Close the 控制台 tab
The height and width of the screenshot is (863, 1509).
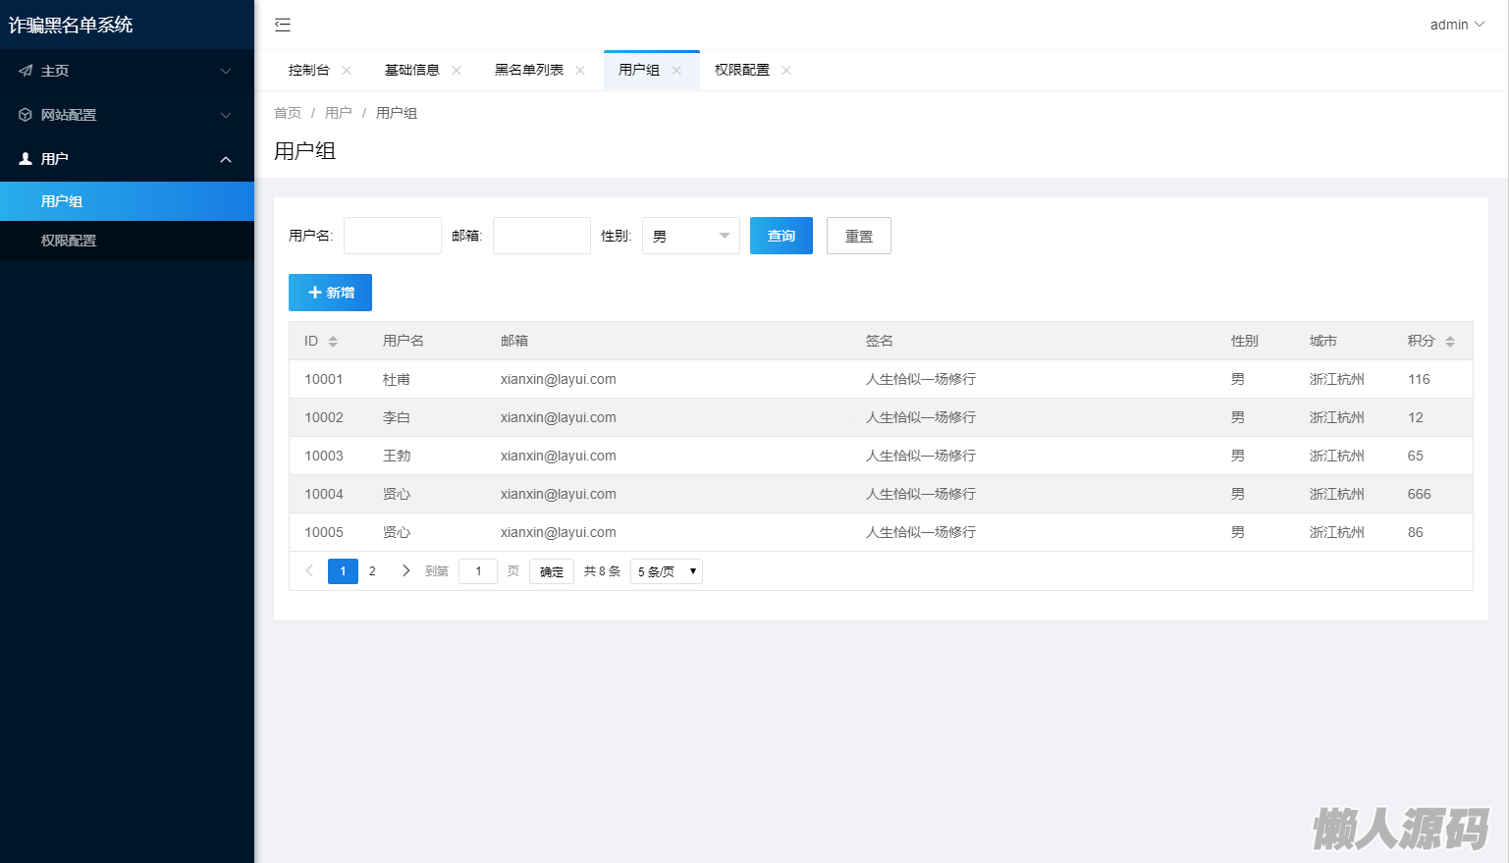point(347,71)
